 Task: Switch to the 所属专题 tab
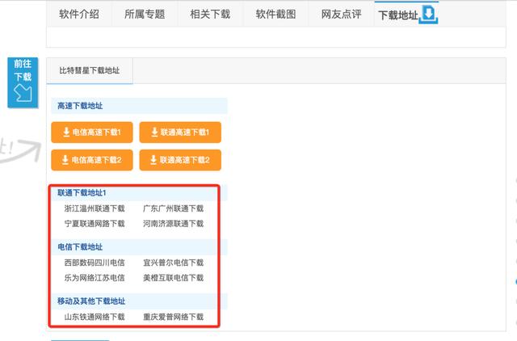point(145,15)
